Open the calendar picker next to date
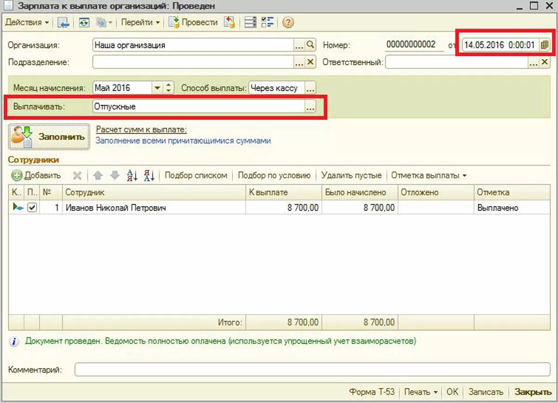This screenshot has height=403, width=558. tap(545, 45)
